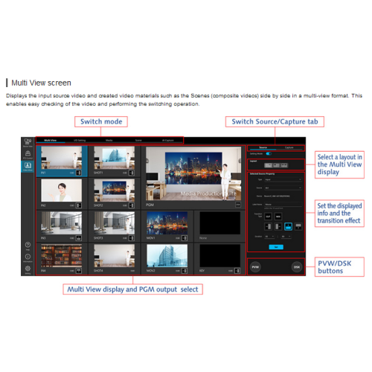Image resolution: width=372 pixels, height=372 pixels.
Task: Select the wipe-to-right transition icon
Action: [x=278, y=226]
